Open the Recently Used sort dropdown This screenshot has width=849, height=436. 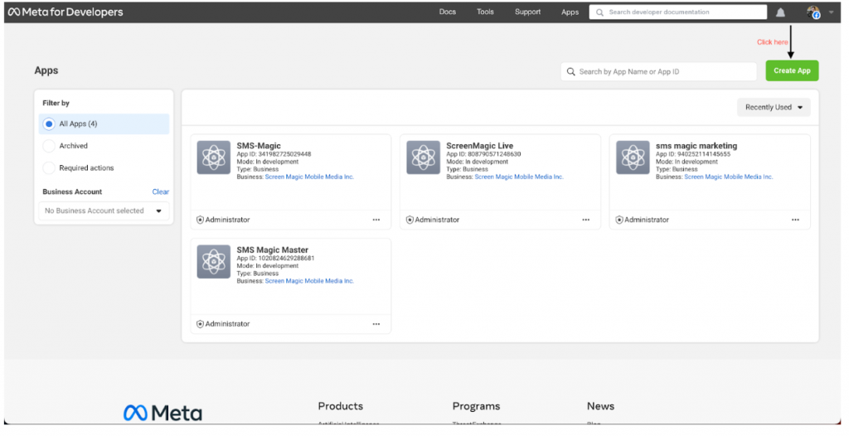click(774, 107)
